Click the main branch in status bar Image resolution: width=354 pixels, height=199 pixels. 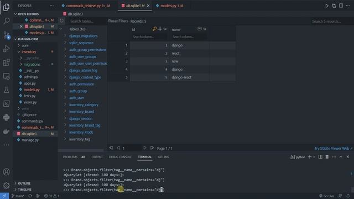18,196
